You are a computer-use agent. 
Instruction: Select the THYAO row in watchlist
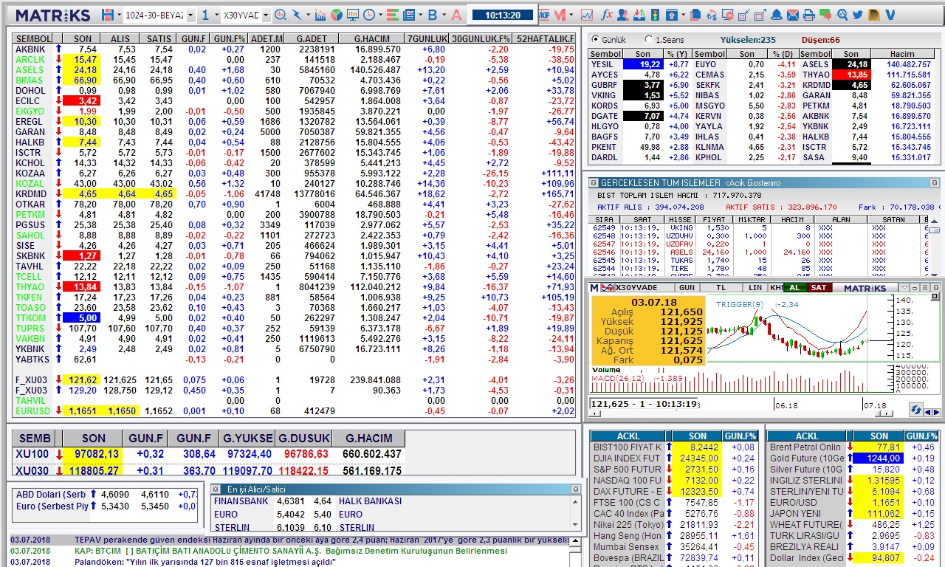295,286
